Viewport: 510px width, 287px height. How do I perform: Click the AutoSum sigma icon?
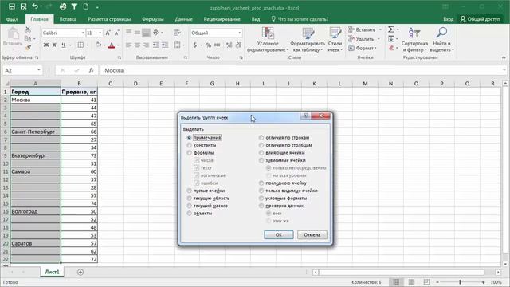coord(391,29)
